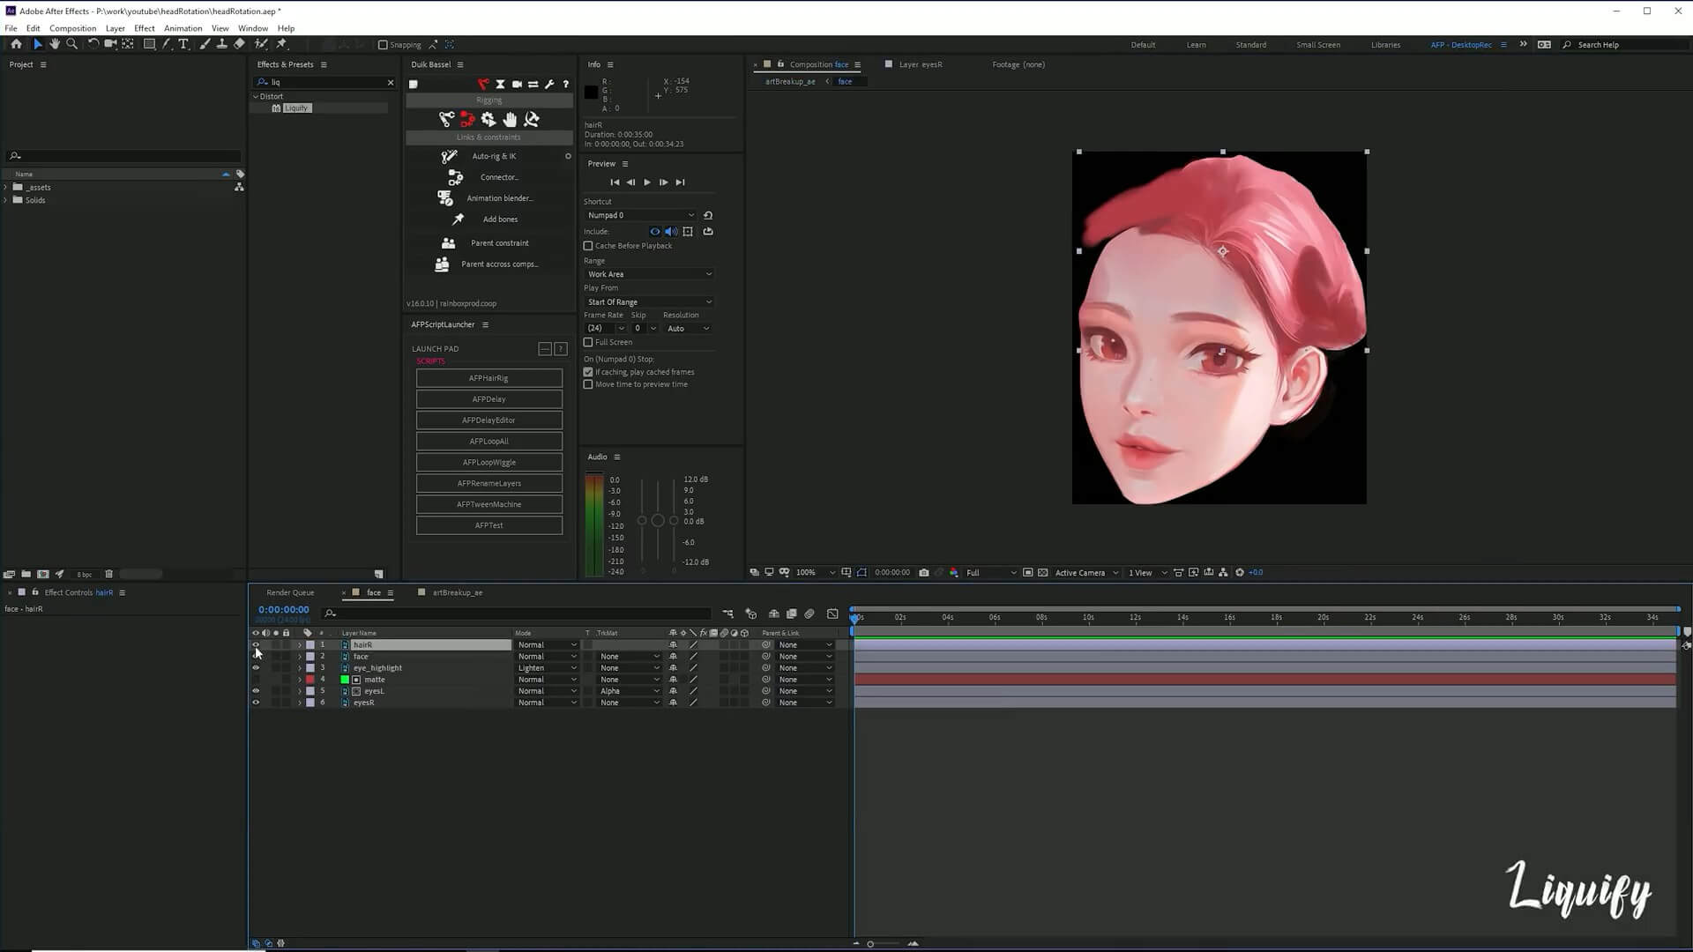
Task: Hide the eyesR layer
Action: click(256, 703)
